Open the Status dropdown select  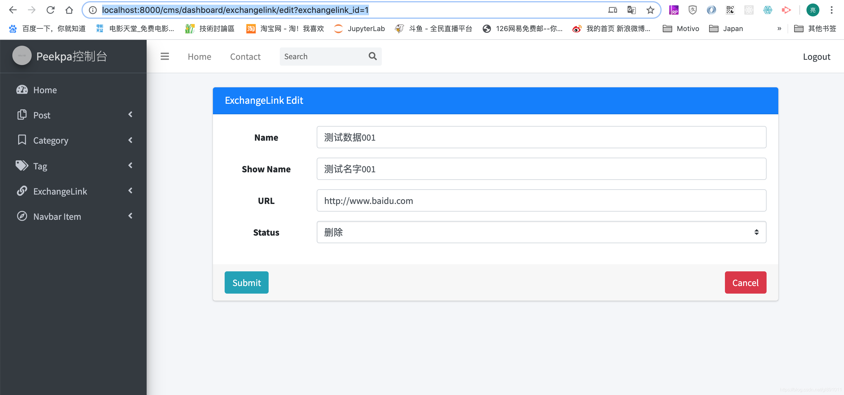pos(541,232)
